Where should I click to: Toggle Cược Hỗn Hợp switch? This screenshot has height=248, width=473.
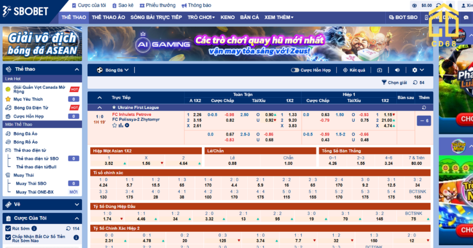coord(295,70)
